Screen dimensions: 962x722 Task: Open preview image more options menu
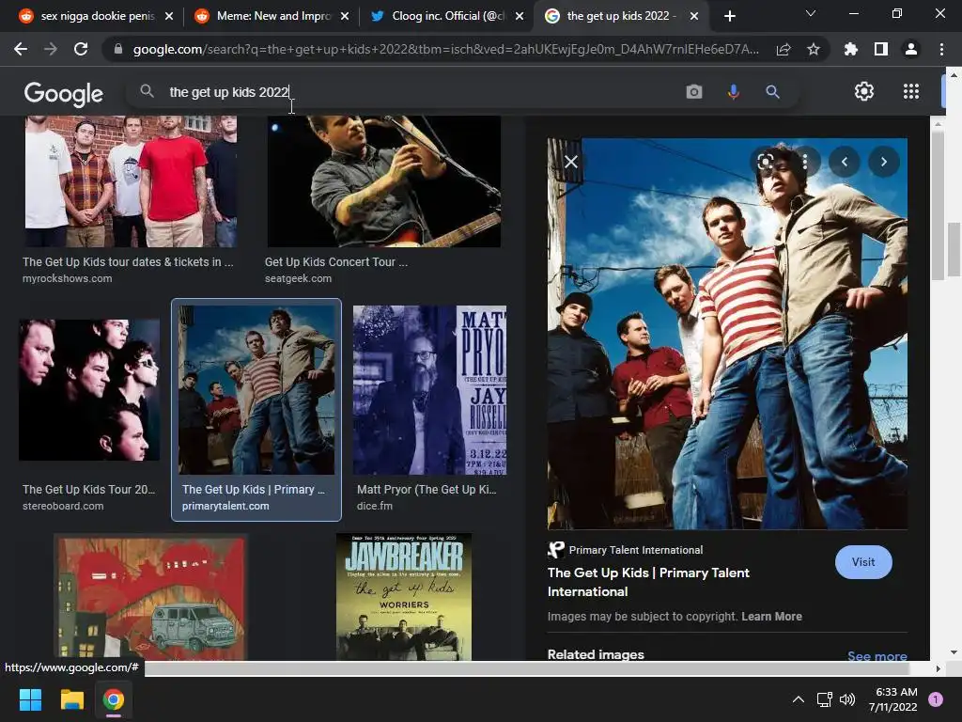(805, 162)
